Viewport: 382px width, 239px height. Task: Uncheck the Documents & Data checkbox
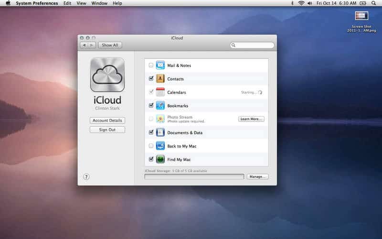[151, 132]
